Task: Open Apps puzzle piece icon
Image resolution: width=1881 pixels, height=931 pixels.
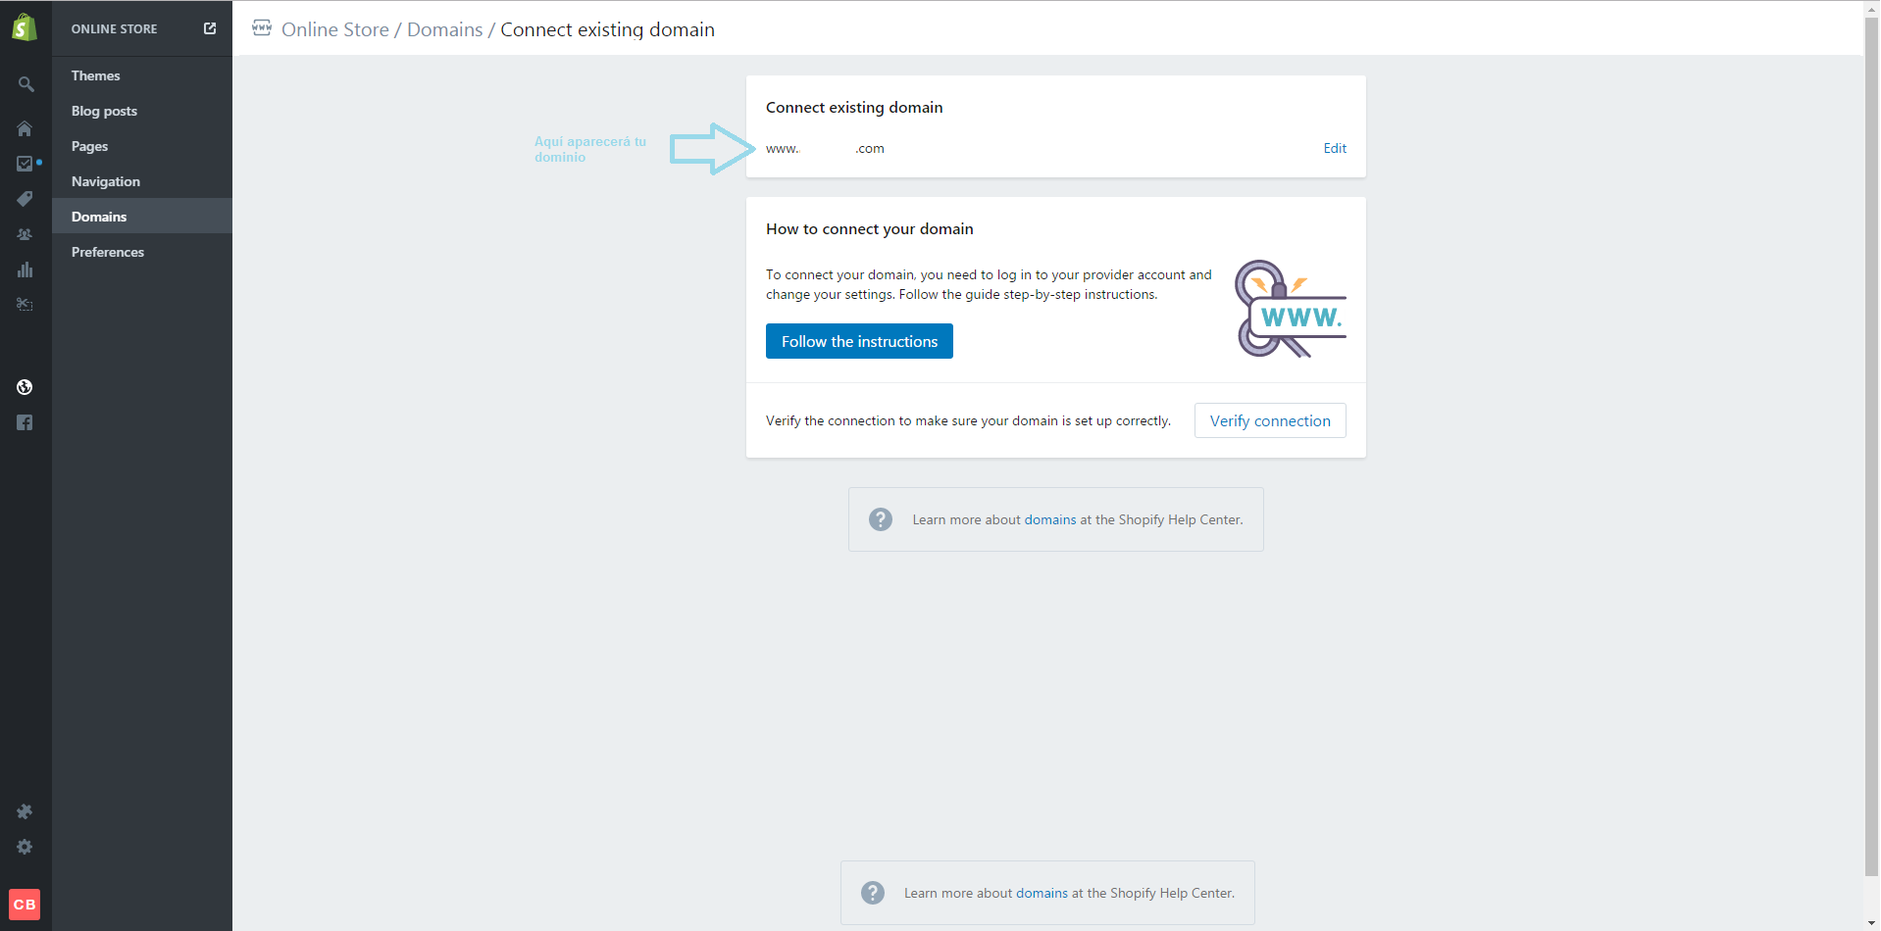Action: click(x=25, y=811)
